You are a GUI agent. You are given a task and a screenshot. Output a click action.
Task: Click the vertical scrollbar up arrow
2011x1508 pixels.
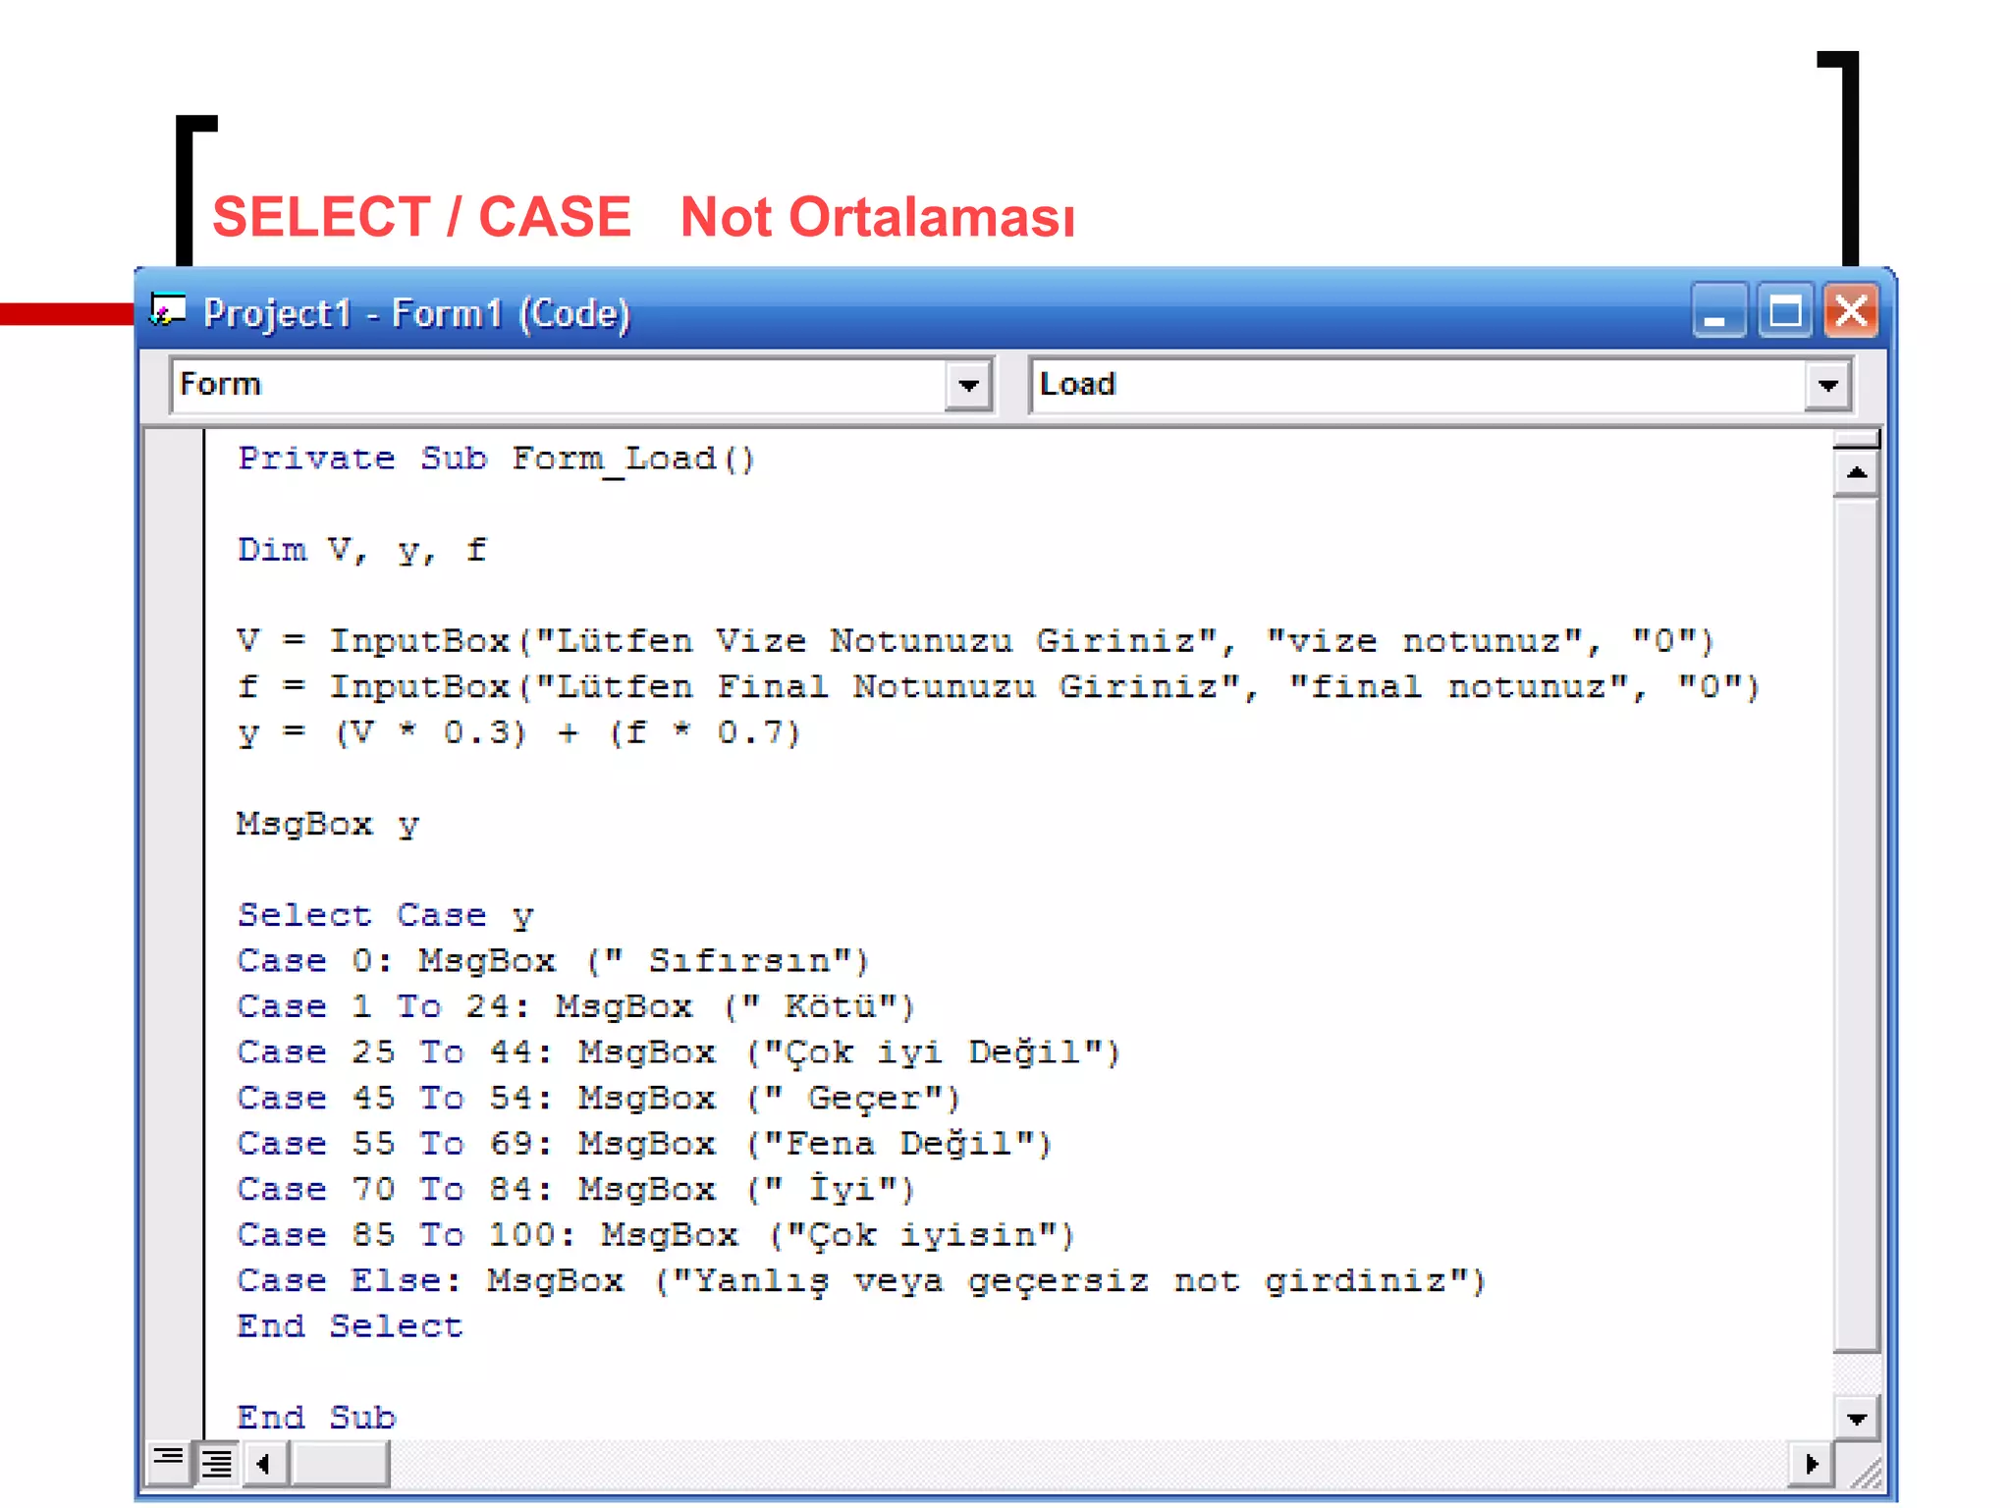pos(1856,474)
